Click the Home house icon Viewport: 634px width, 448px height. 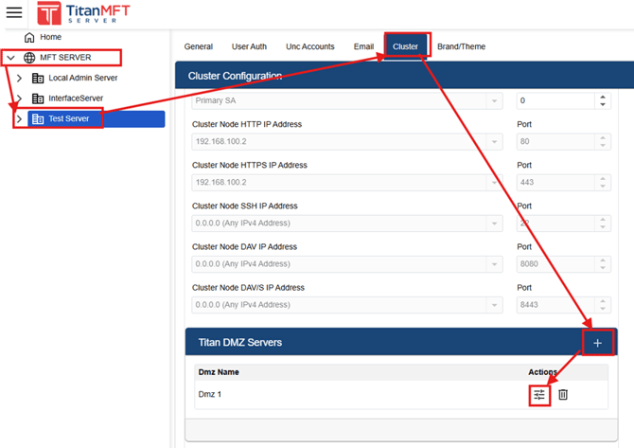[29, 37]
